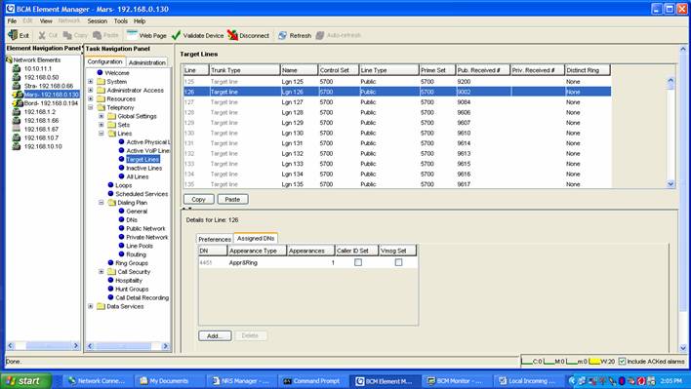This screenshot has height=389, width=691.
Task: Open the Public Network item
Action: [145, 229]
